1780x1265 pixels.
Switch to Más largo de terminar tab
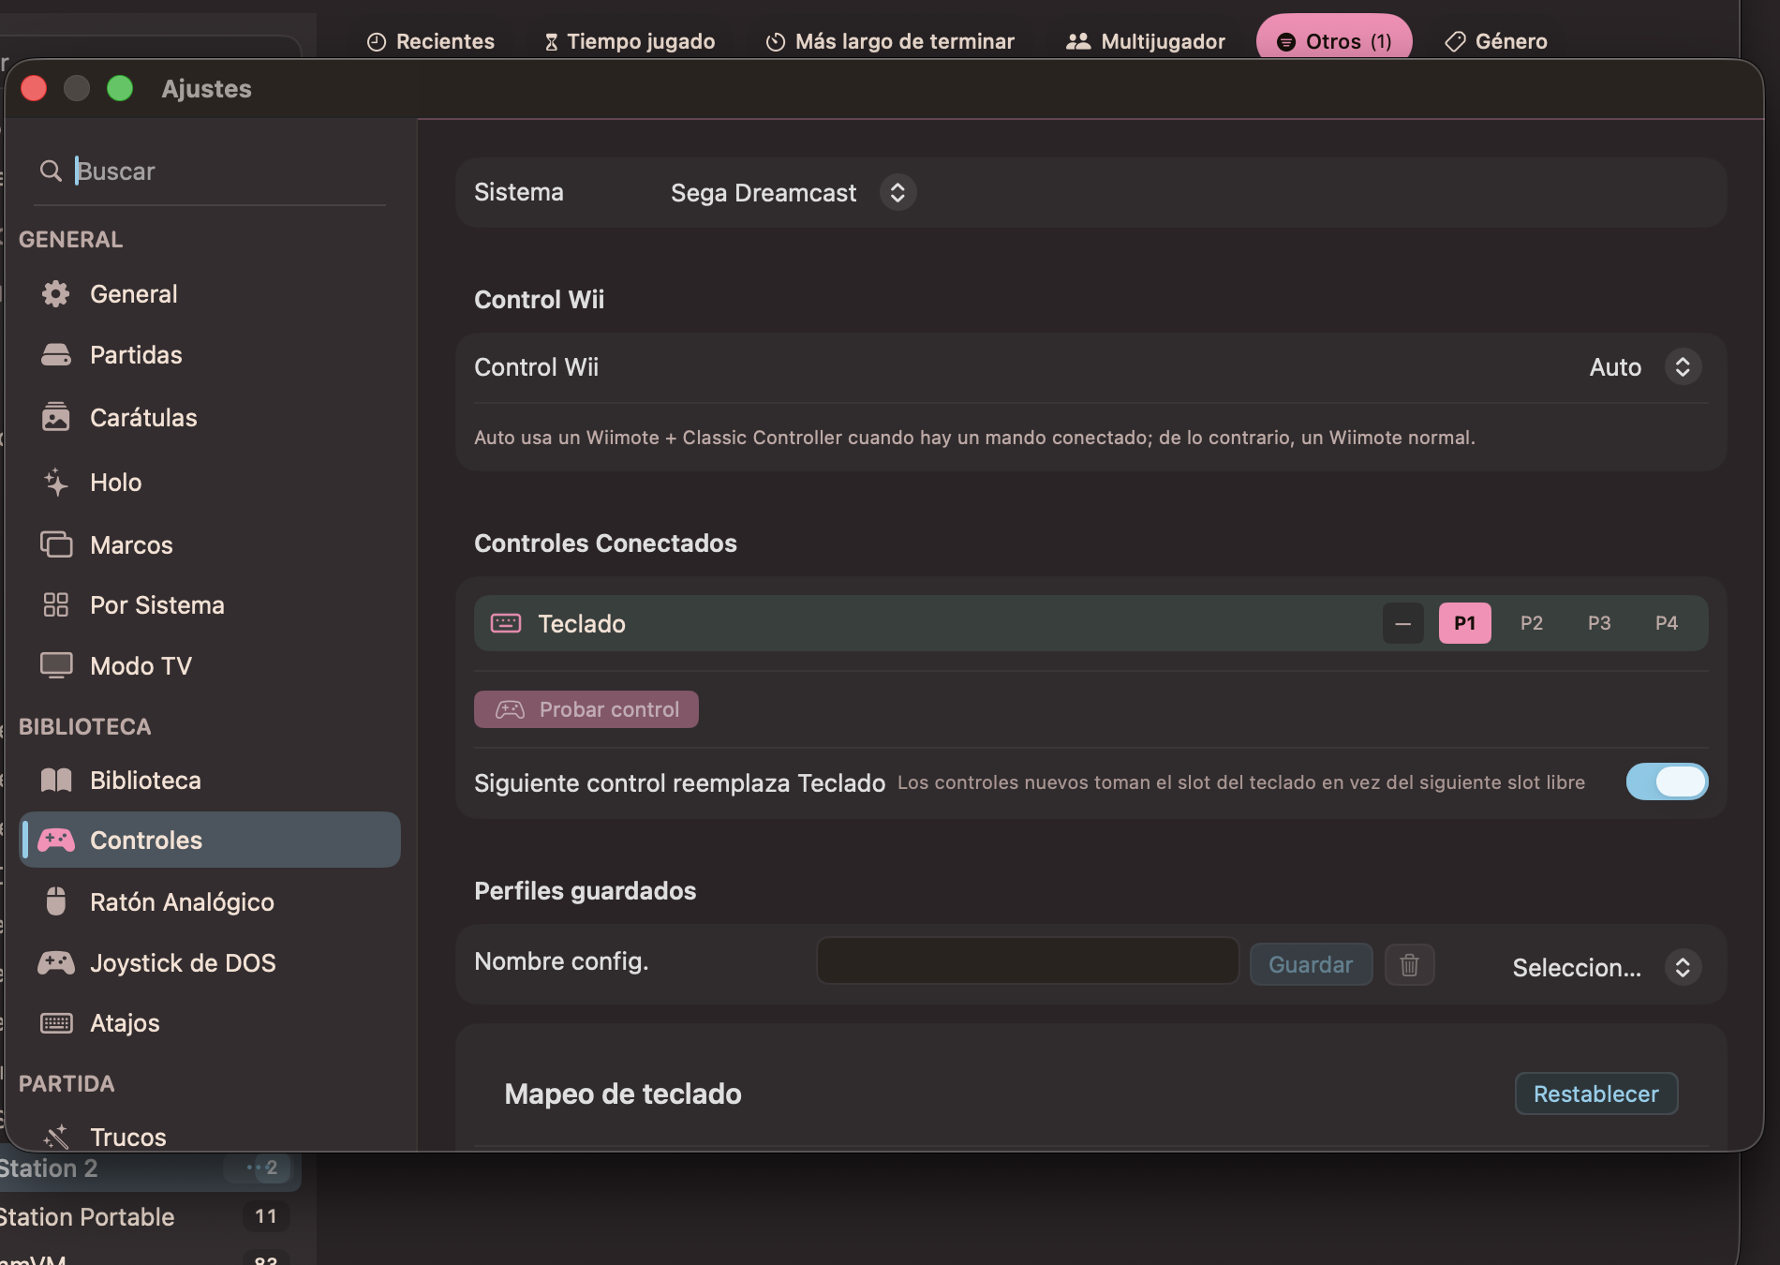coord(890,41)
